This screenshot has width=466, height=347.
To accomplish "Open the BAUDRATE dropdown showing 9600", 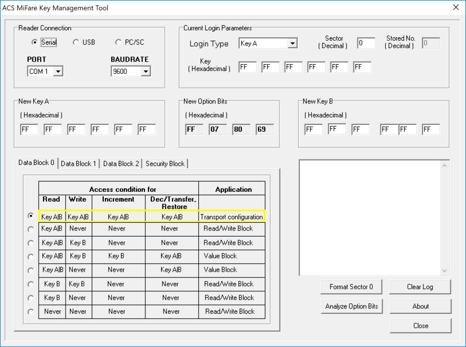I will (131, 71).
